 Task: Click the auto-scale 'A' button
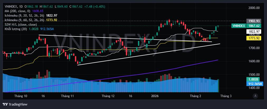coord(255,96)
